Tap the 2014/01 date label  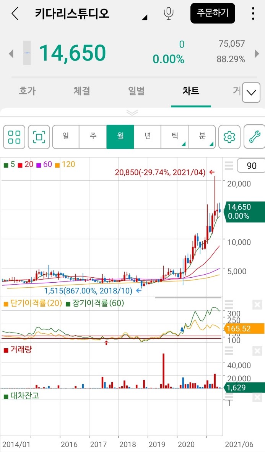[16, 444]
